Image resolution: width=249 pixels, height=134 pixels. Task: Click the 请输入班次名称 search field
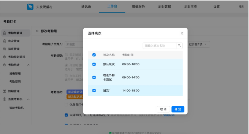(x=159, y=46)
